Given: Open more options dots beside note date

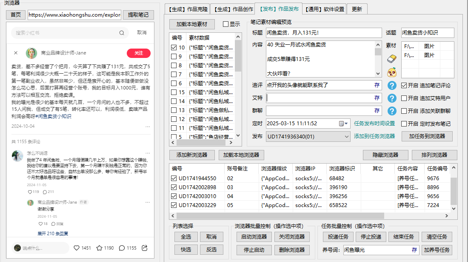Looking at the screenshot, I should [148, 127].
